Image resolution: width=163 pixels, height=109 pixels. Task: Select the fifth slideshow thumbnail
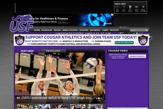(x=95, y=107)
